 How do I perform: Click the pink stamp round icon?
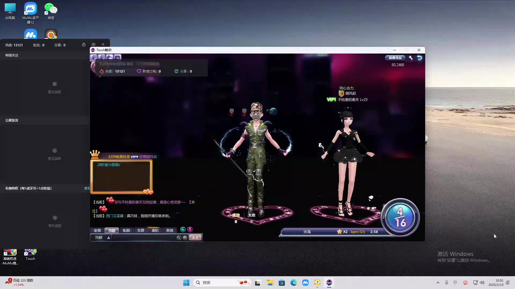click(190, 230)
